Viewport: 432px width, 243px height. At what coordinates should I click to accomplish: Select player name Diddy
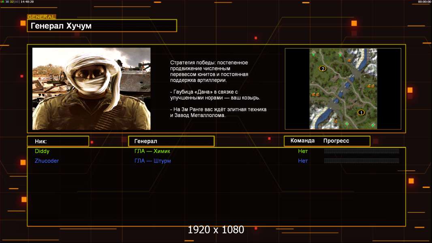click(42, 151)
